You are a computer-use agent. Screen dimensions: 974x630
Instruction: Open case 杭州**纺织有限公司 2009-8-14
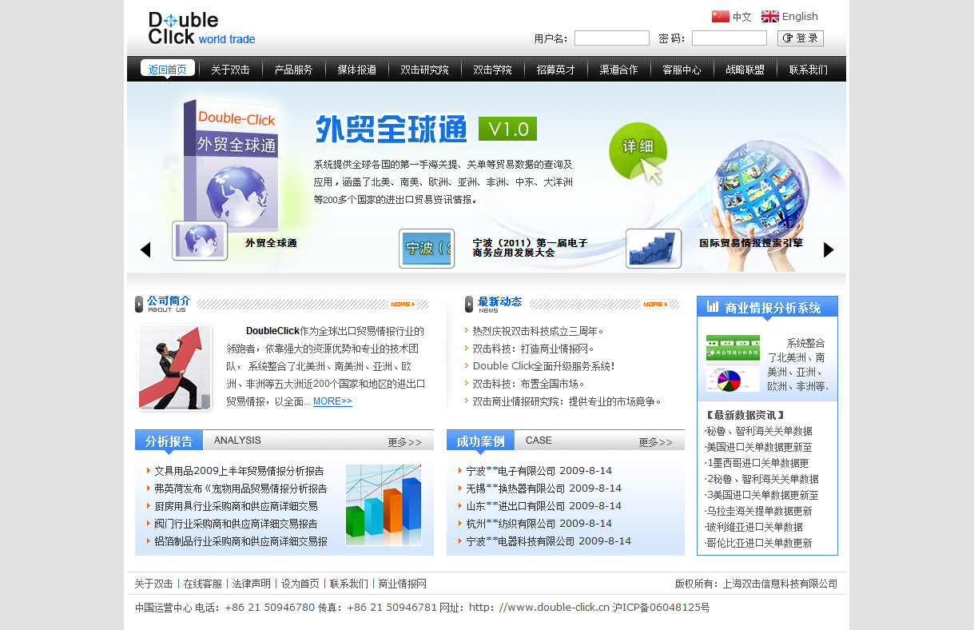(539, 524)
